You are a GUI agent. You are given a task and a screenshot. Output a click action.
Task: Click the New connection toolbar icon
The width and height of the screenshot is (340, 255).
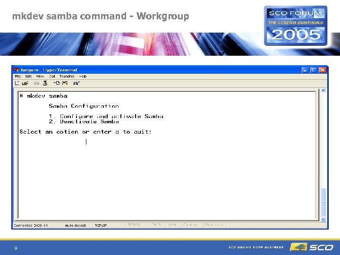coord(17,83)
